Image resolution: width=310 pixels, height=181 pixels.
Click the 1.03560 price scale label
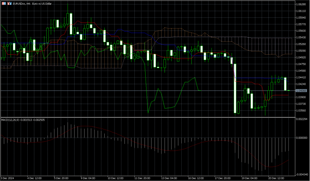302,110
